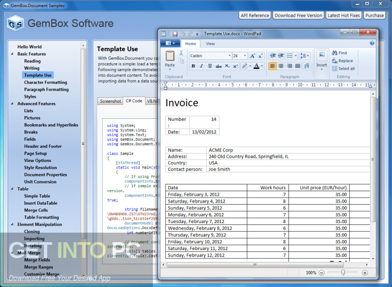Toggle Strikethrough formatting in WordPad
392x287 pixels.
point(219,66)
